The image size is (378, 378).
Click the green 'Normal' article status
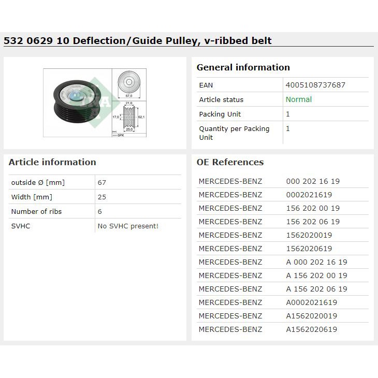coord(299,99)
